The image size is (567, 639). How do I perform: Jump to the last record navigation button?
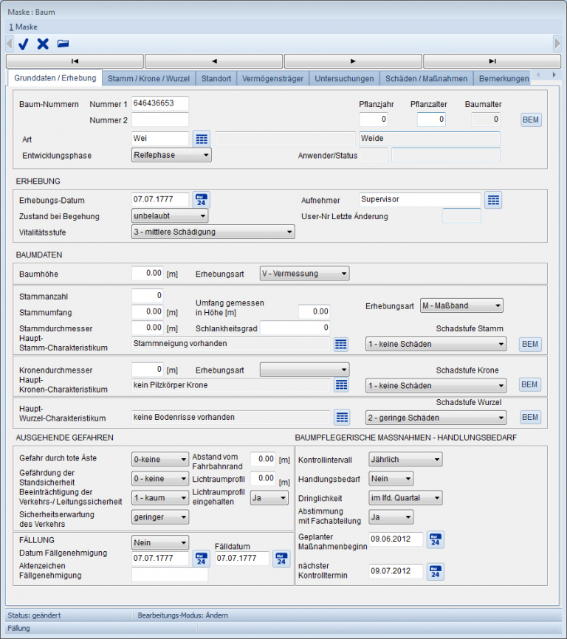coord(492,61)
